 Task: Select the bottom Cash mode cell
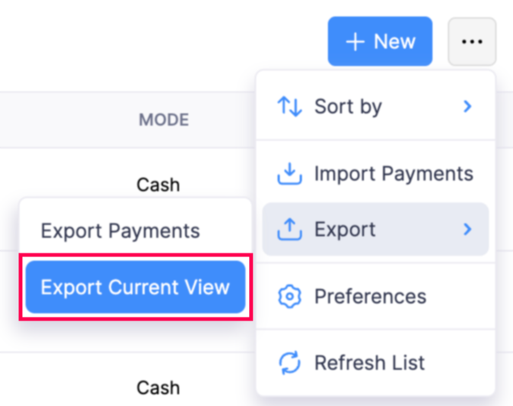point(158,387)
